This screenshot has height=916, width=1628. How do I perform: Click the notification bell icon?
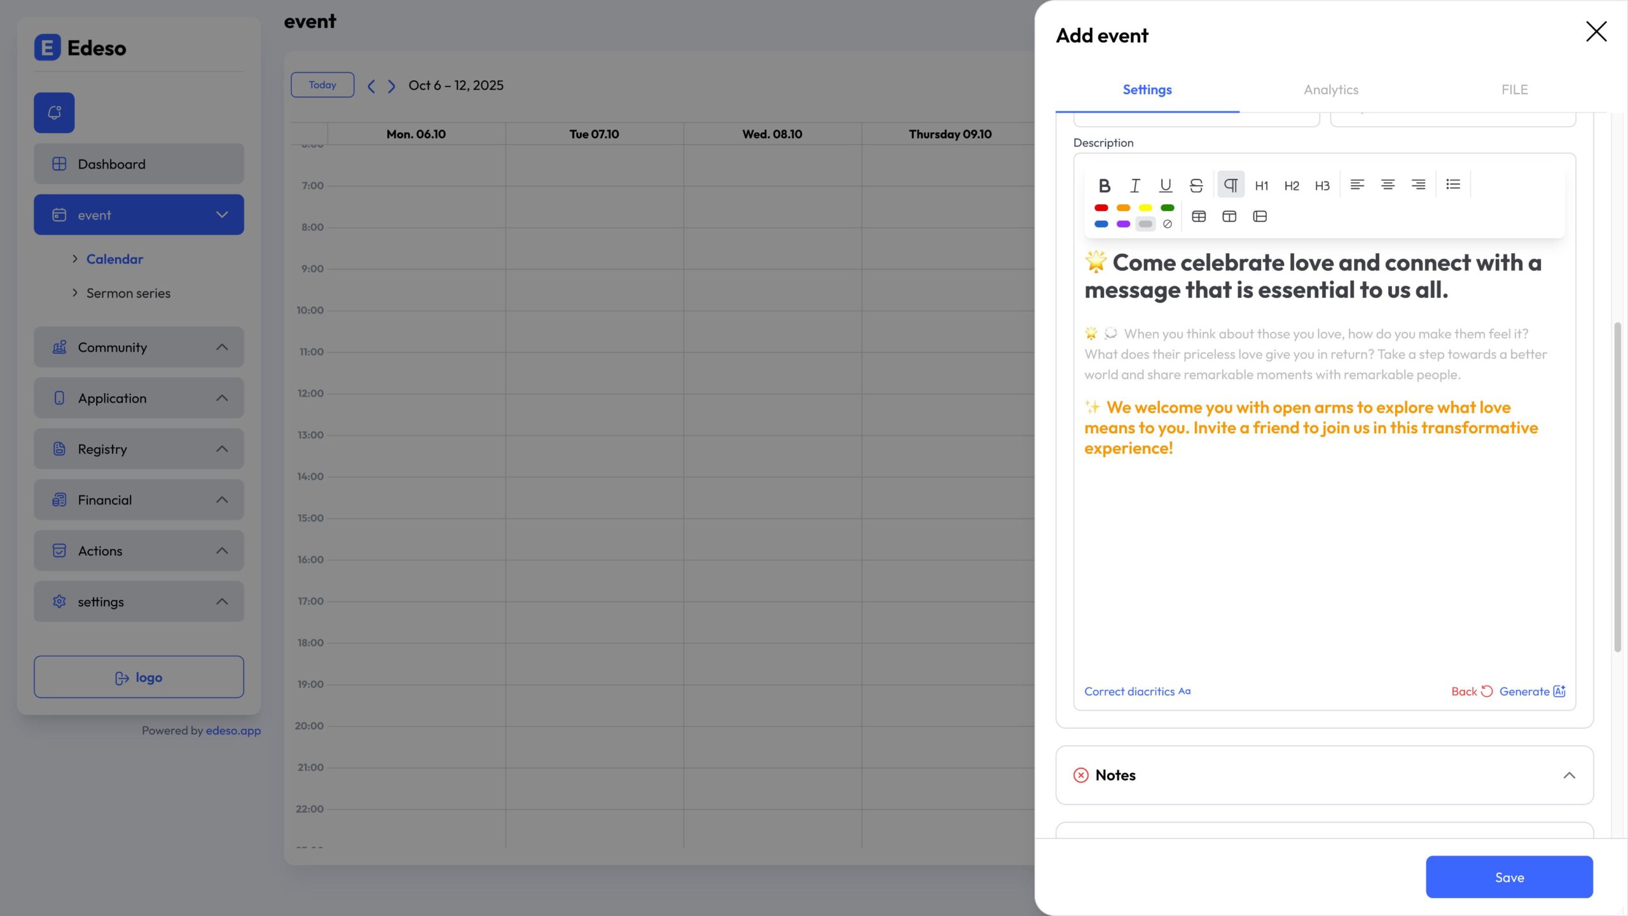coord(54,113)
